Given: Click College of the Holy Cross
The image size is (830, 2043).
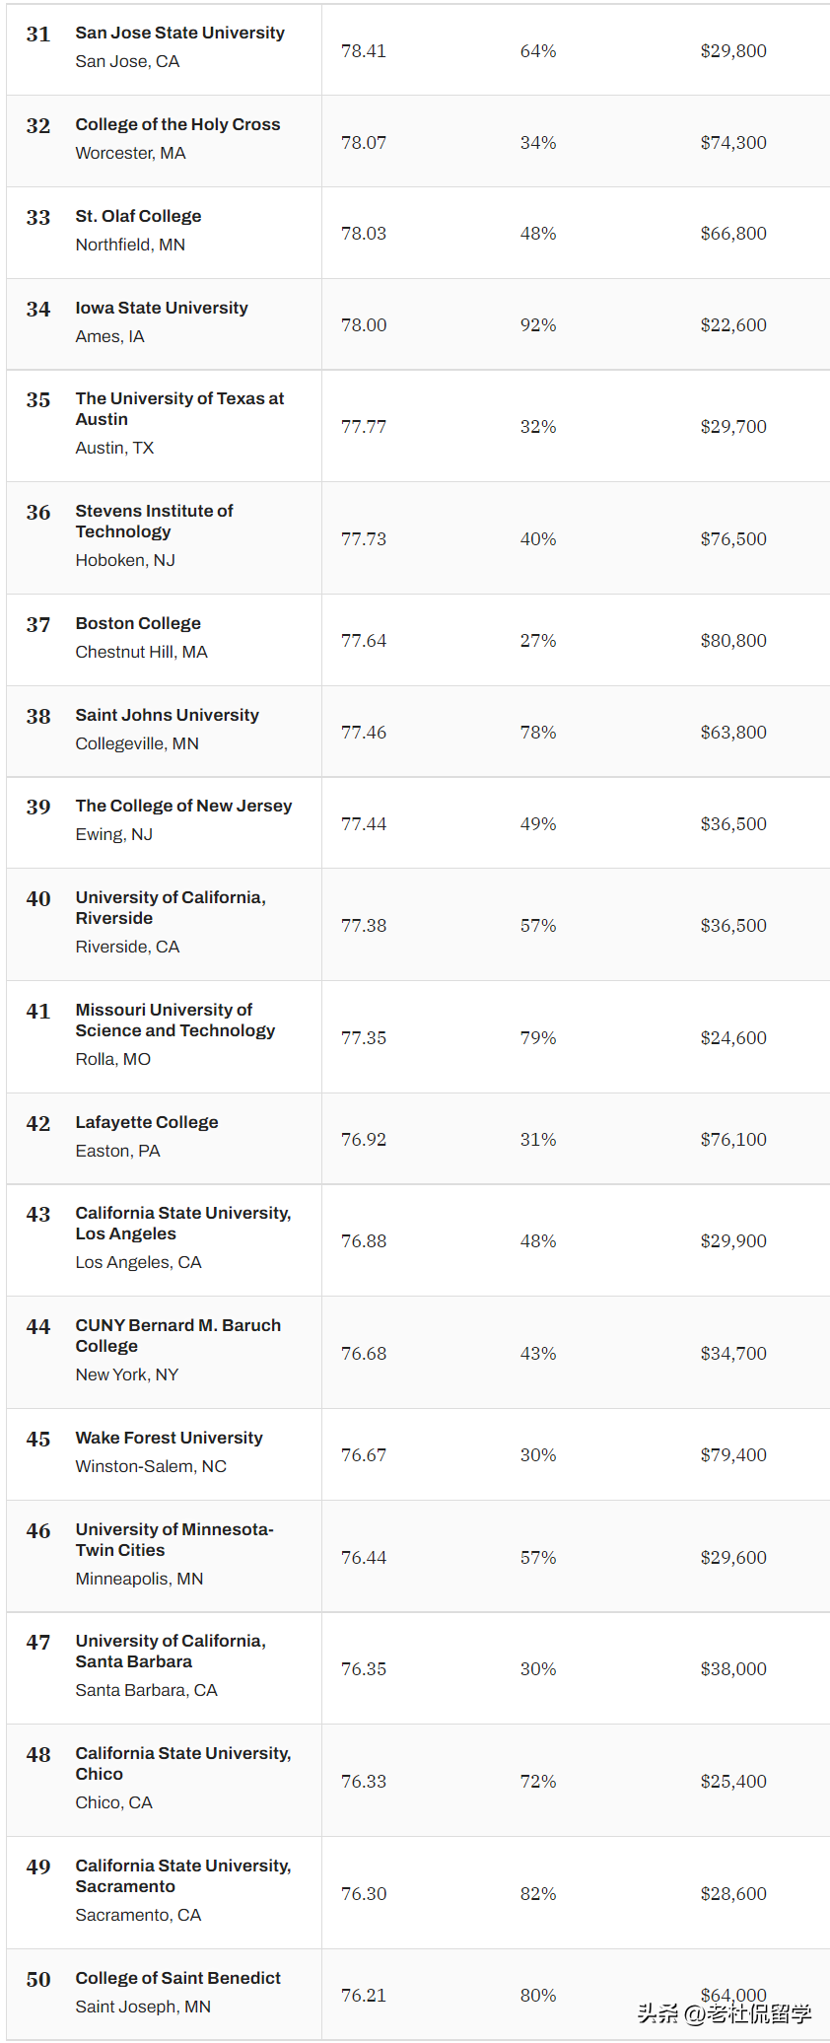Looking at the screenshot, I should (x=177, y=125).
